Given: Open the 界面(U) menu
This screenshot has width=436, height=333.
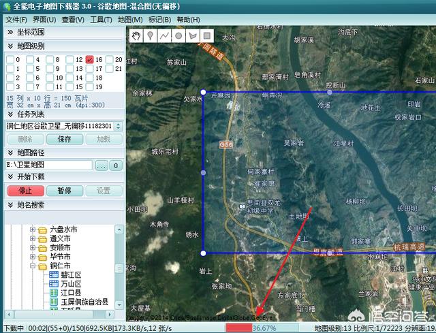Looking at the screenshot, I should coord(44,20).
